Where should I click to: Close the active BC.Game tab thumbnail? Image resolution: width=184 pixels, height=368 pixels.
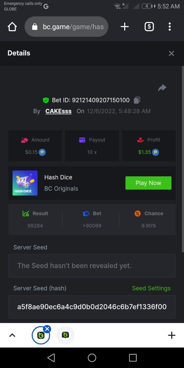pos(47,329)
